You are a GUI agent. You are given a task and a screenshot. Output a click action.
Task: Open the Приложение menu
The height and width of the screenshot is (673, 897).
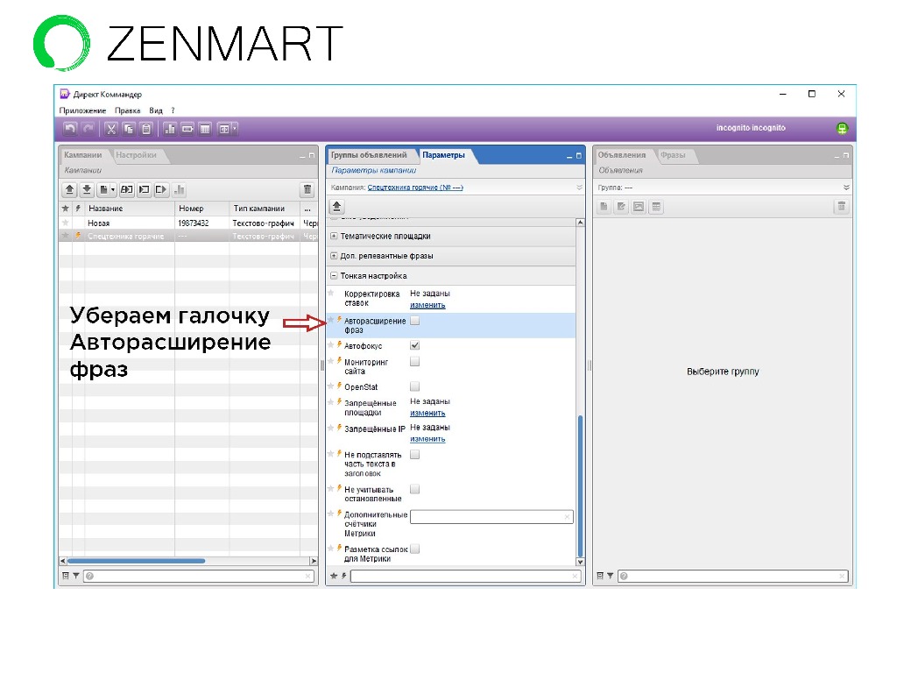pyautogui.click(x=82, y=110)
